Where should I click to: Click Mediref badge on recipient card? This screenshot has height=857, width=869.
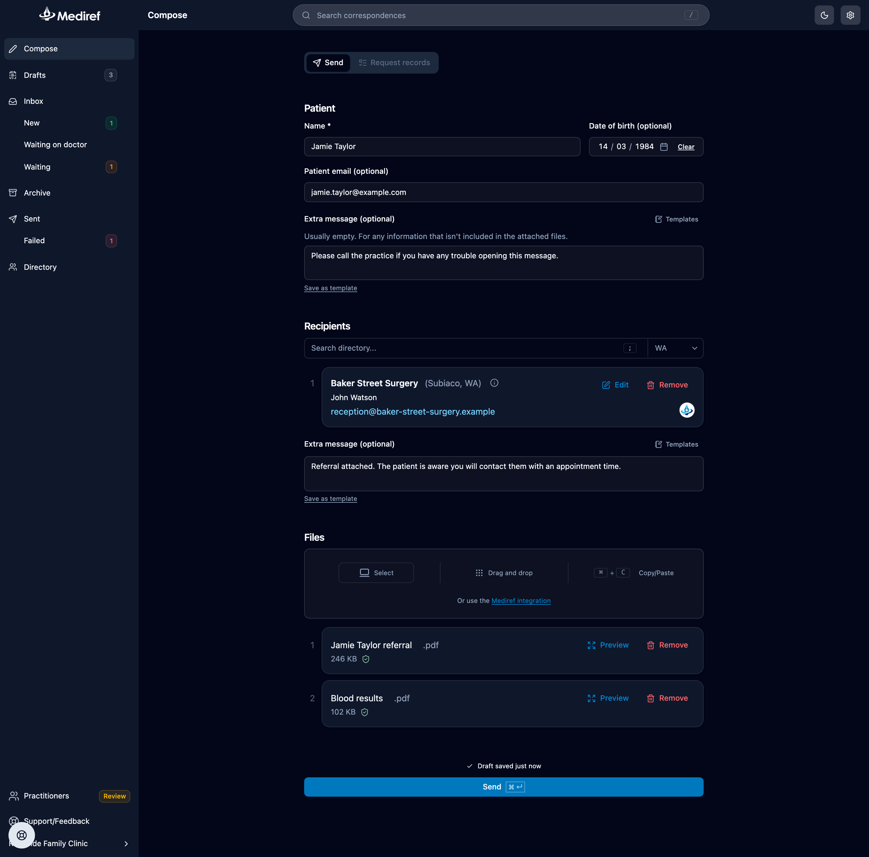click(687, 410)
